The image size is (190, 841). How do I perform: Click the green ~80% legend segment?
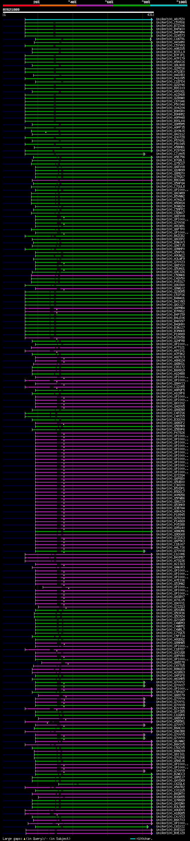[x=132, y=5]
